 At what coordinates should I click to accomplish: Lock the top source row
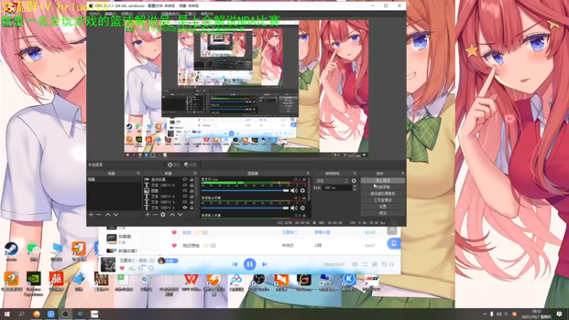coord(191,180)
